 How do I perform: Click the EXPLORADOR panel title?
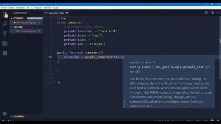[x=20, y=13]
